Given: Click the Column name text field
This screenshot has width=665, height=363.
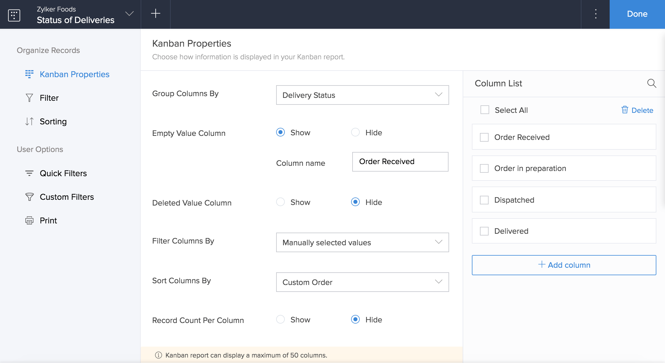Looking at the screenshot, I should coord(400,162).
